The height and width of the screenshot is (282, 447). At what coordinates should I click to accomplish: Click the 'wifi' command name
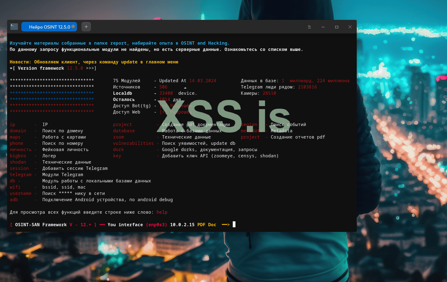coord(15,187)
